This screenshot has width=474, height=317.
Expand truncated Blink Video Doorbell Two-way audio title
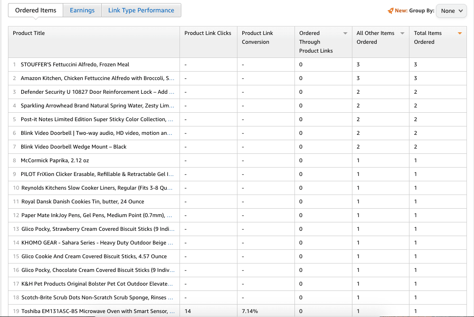[170, 134]
